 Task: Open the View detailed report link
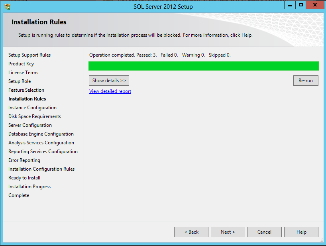110,91
